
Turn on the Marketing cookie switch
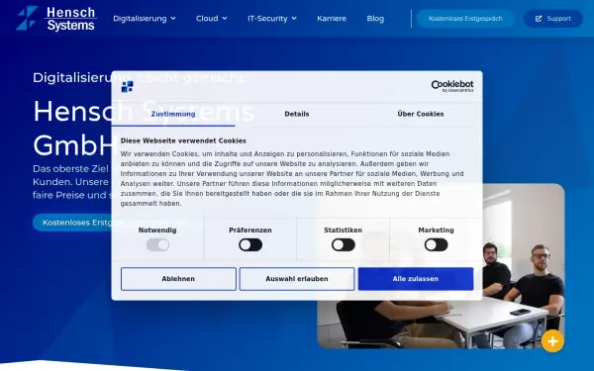pyautogui.click(x=436, y=245)
